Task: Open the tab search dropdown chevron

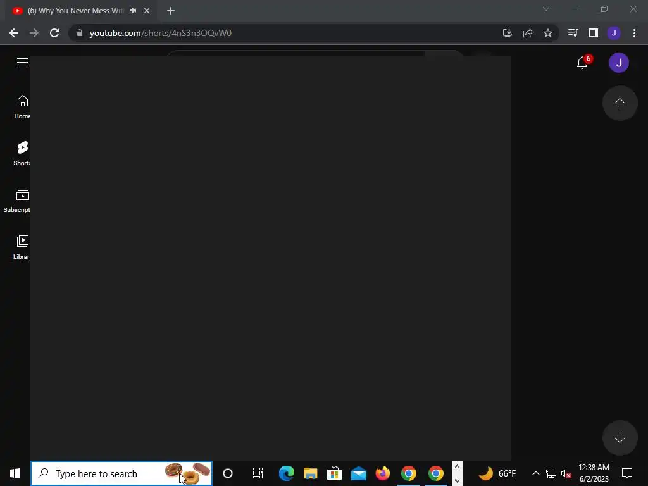Action: tap(546, 9)
